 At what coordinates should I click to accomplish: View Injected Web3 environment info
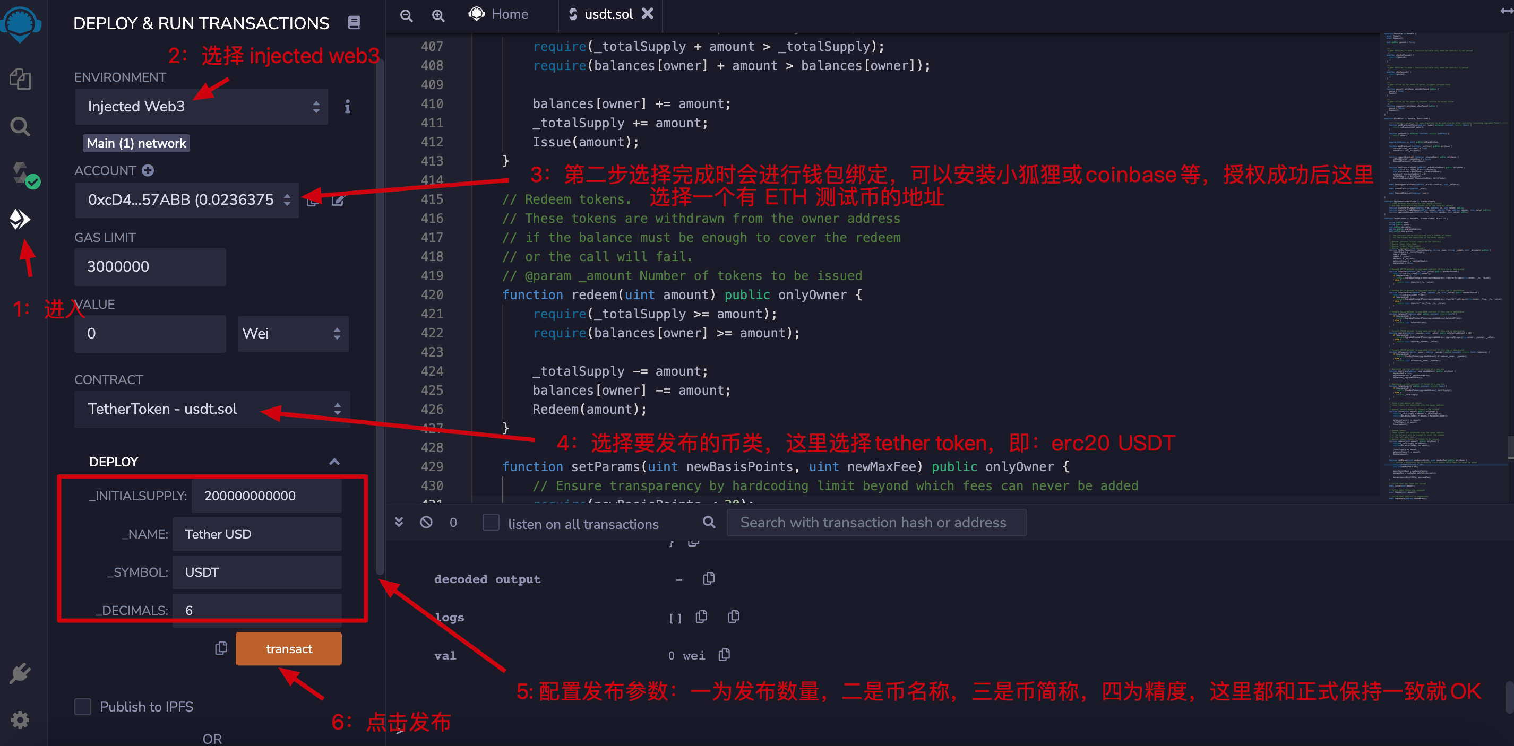347,107
